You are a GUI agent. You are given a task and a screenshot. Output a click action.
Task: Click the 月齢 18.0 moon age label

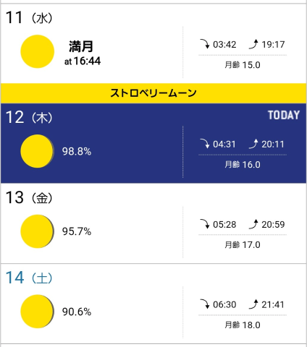coord(243,325)
